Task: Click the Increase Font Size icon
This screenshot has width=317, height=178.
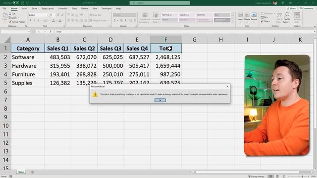Action: pos(58,15)
